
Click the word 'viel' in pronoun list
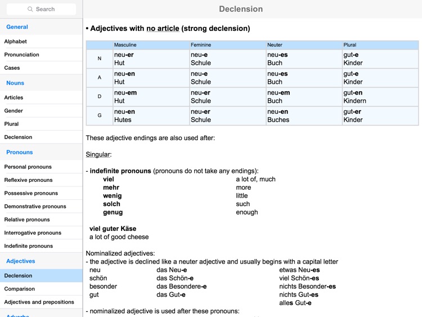[109, 179]
